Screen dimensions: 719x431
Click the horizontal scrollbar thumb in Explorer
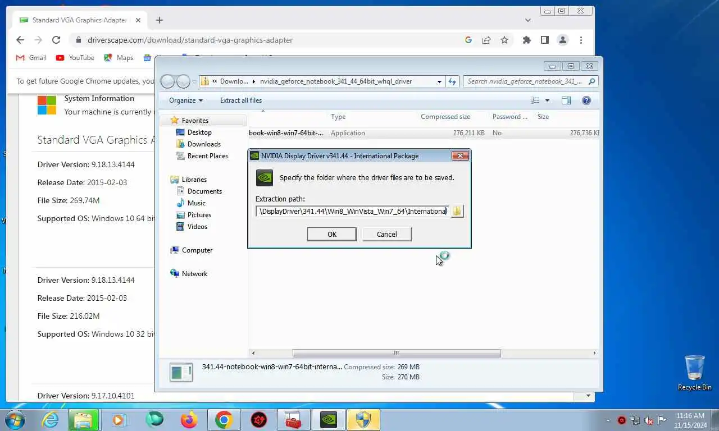pyautogui.click(x=397, y=353)
